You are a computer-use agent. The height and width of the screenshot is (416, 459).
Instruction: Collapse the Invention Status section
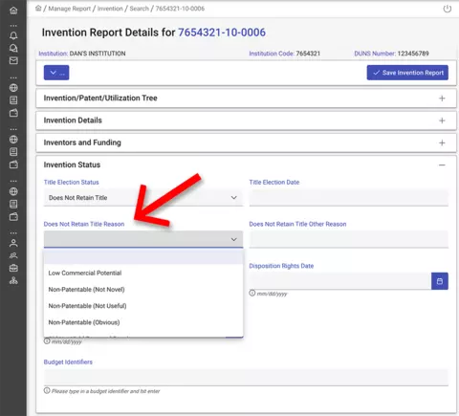[x=442, y=164]
